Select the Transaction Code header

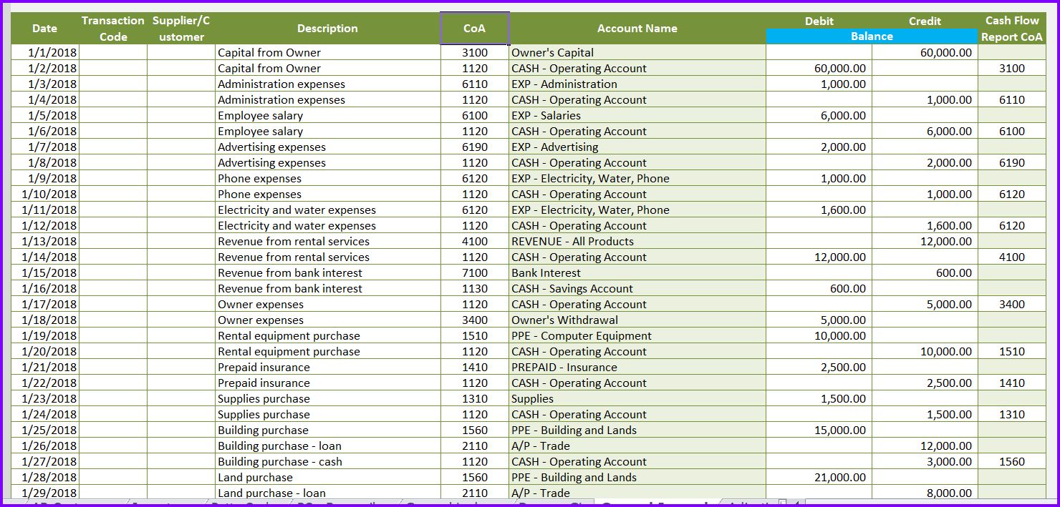tap(113, 29)
